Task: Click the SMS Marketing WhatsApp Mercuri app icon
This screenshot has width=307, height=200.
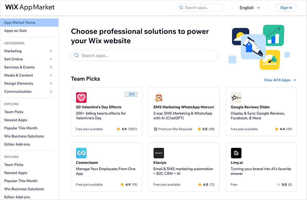Action: 159,98
